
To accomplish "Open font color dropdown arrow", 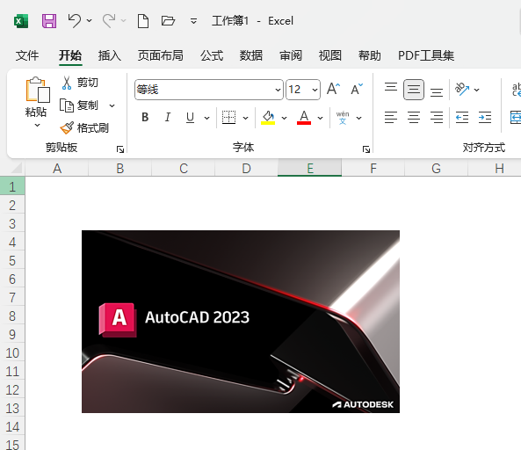I will (321, 118).
